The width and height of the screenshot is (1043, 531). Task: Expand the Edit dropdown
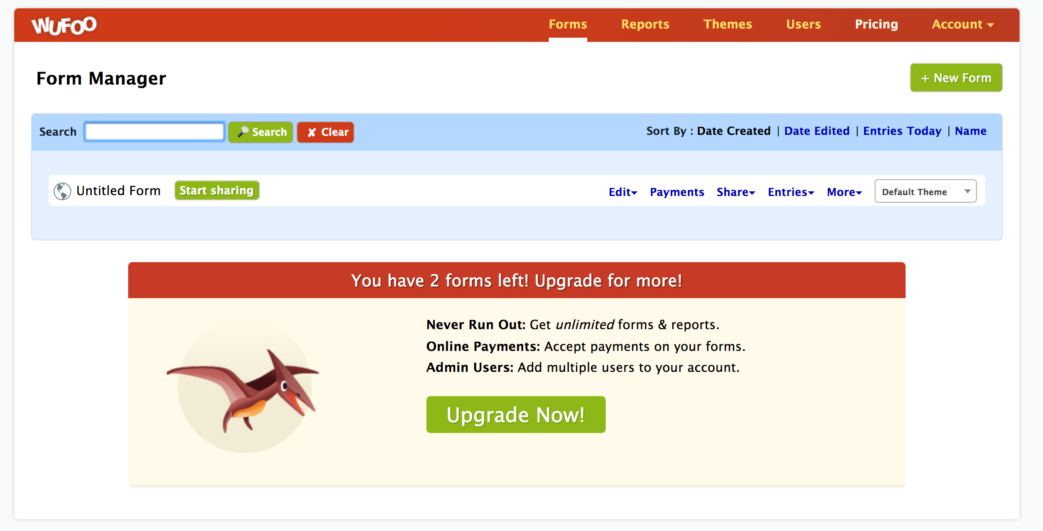pos(623,192)
